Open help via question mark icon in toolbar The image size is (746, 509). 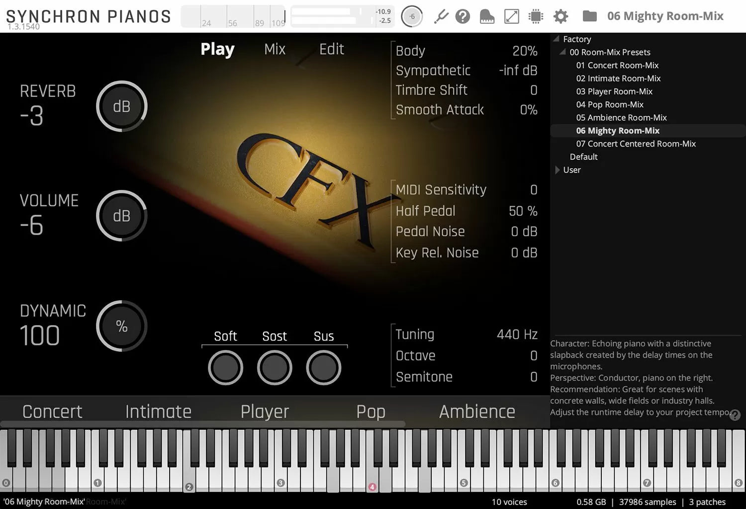pos(463,16)
